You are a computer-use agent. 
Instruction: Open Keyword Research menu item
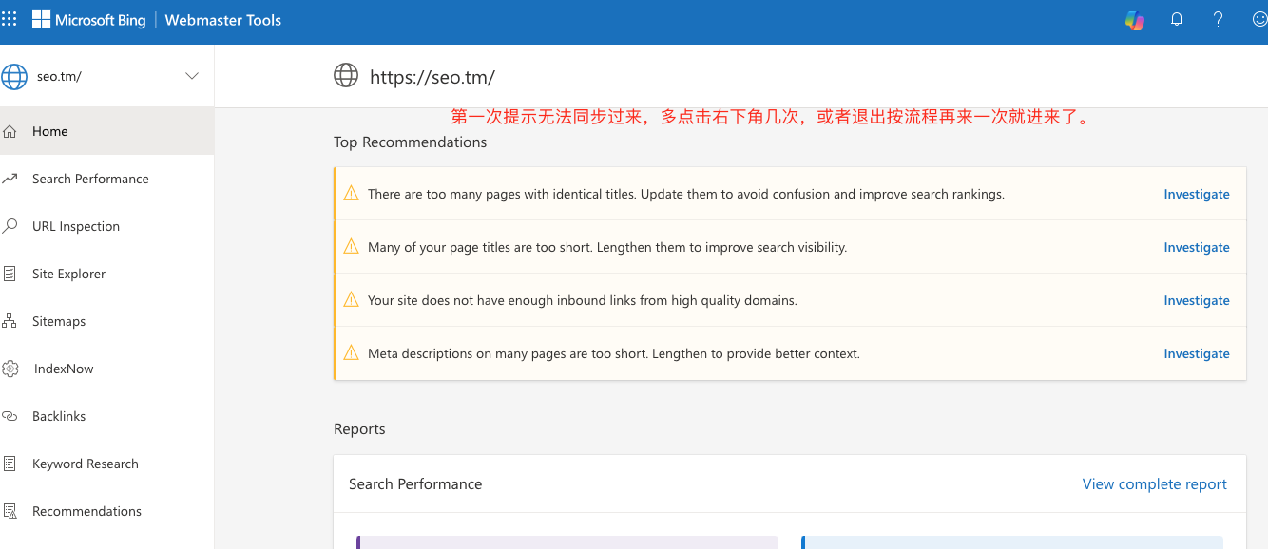coord(86,464)
